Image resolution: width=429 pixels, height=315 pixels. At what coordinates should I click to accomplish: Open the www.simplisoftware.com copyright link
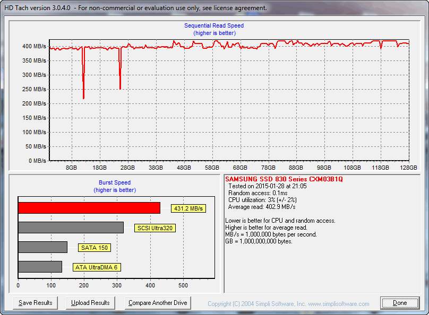point(338,304)
